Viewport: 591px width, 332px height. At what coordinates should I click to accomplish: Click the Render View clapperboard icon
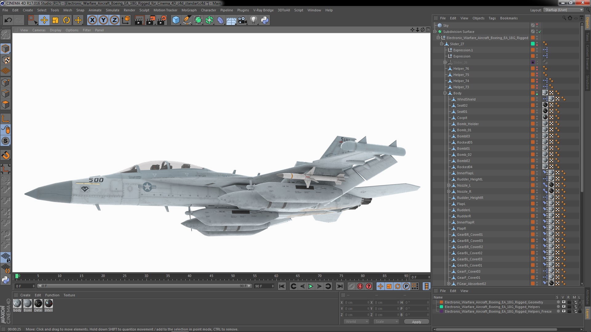pos(139,20)
